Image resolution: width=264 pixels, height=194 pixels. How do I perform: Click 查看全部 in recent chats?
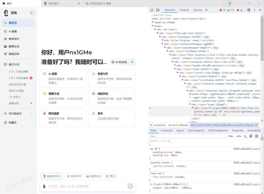15,103
